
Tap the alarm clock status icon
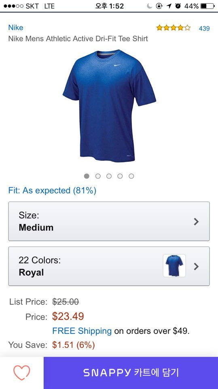178,6
